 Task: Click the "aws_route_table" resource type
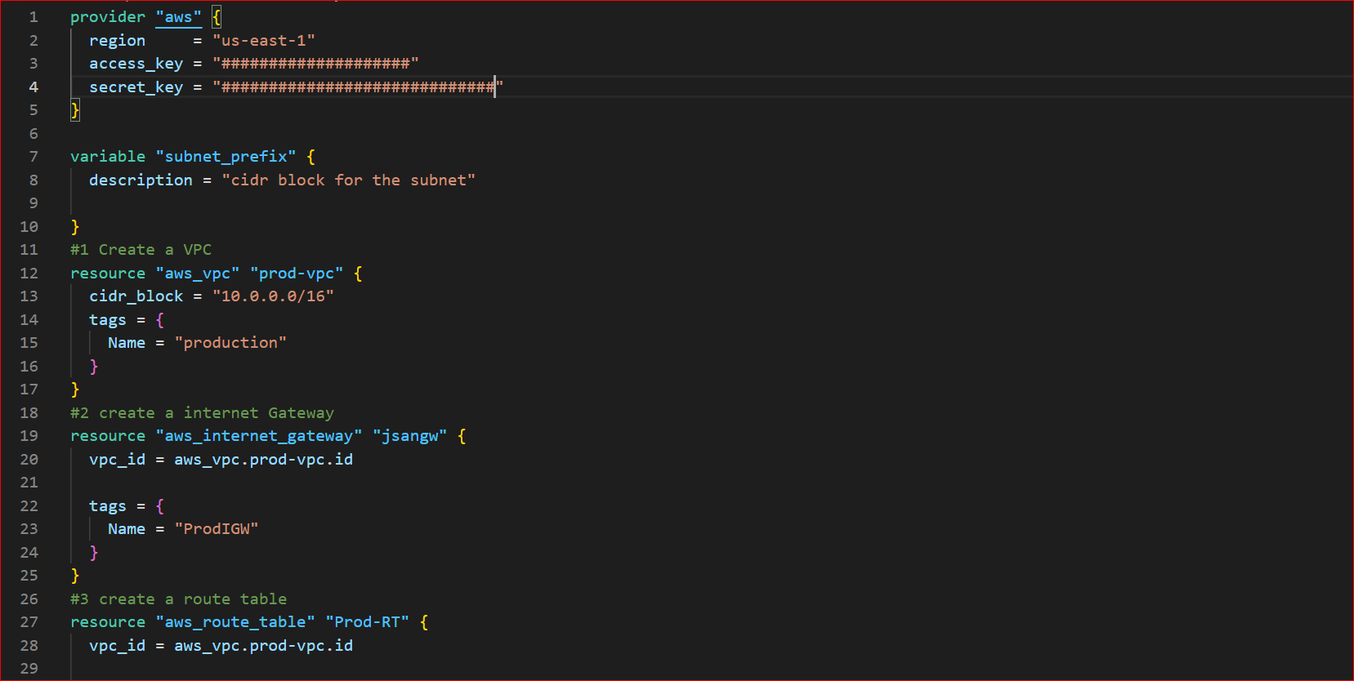tap(235, 621)
